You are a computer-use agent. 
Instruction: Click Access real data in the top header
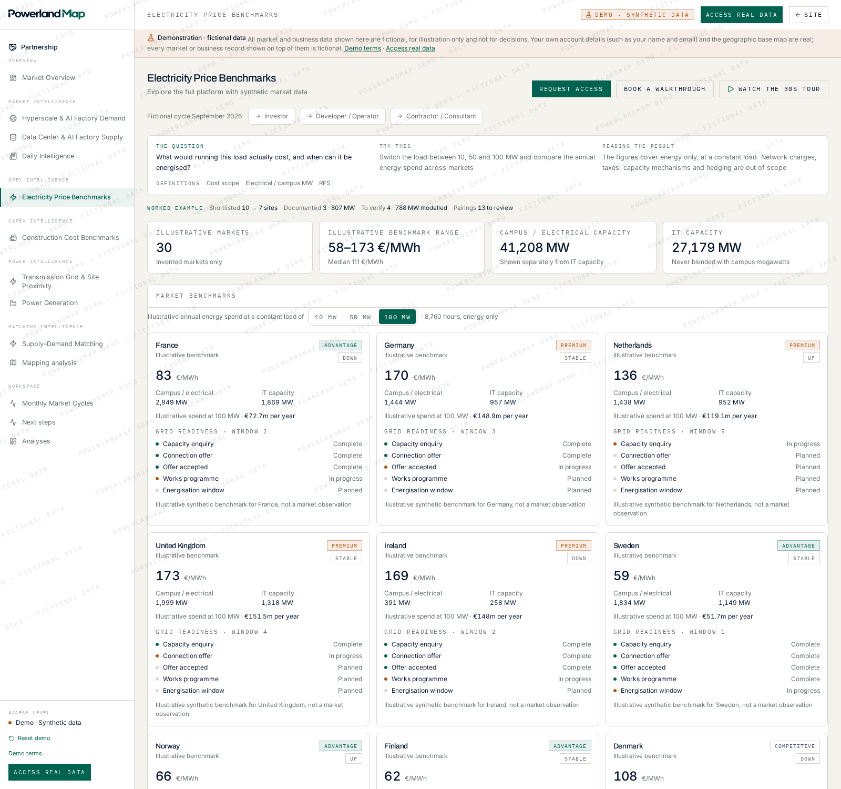click(x=742, y=15)
